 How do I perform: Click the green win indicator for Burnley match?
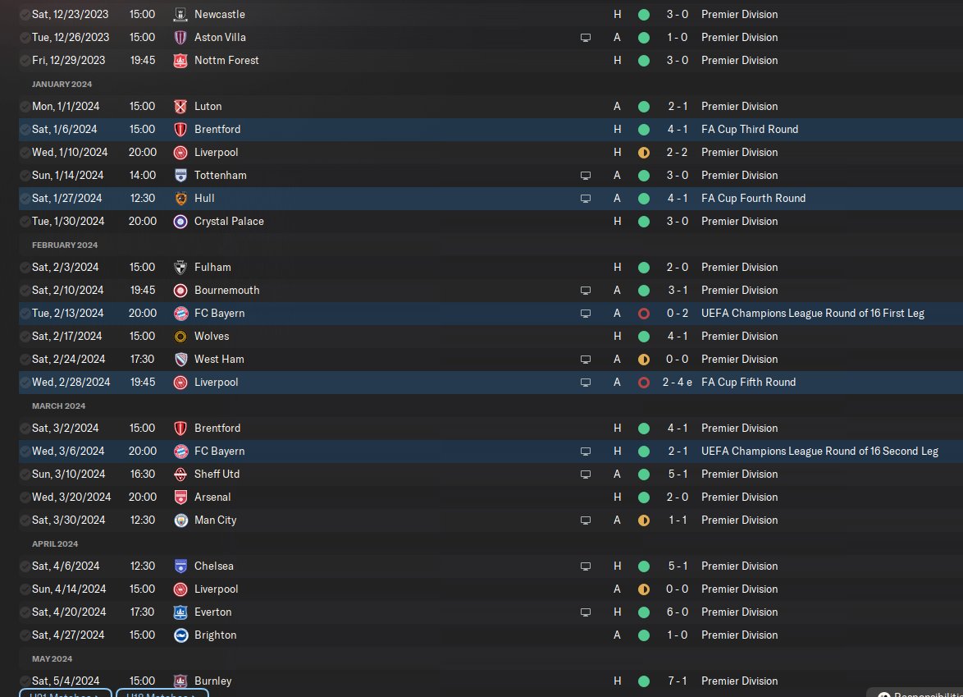tap(644, 681)
